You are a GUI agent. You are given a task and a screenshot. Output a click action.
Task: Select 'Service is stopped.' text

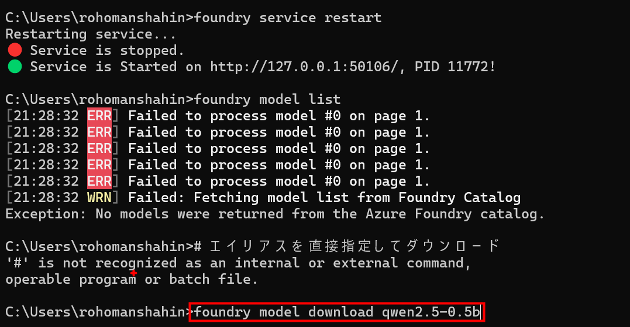[107, 51]
